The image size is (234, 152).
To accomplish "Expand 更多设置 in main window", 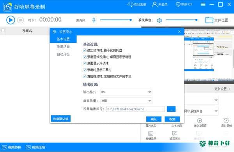I will pos(222,89).
